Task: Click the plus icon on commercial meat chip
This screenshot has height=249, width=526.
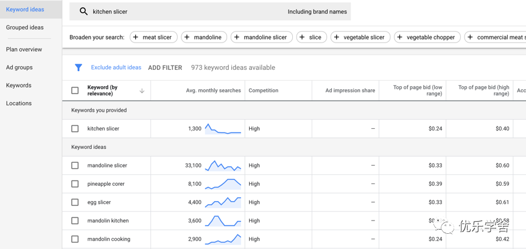Action: [471, 37]
